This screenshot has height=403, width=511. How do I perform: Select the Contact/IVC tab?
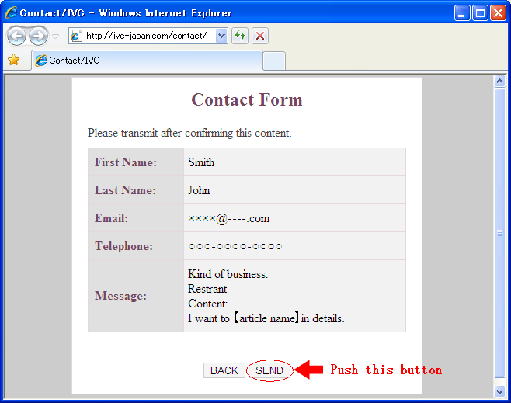tap(147, 61)
